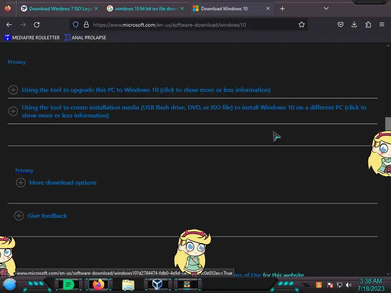Click More download options link
The height and width of the screenshot is (293, 391).
click(x=63, y=183)
